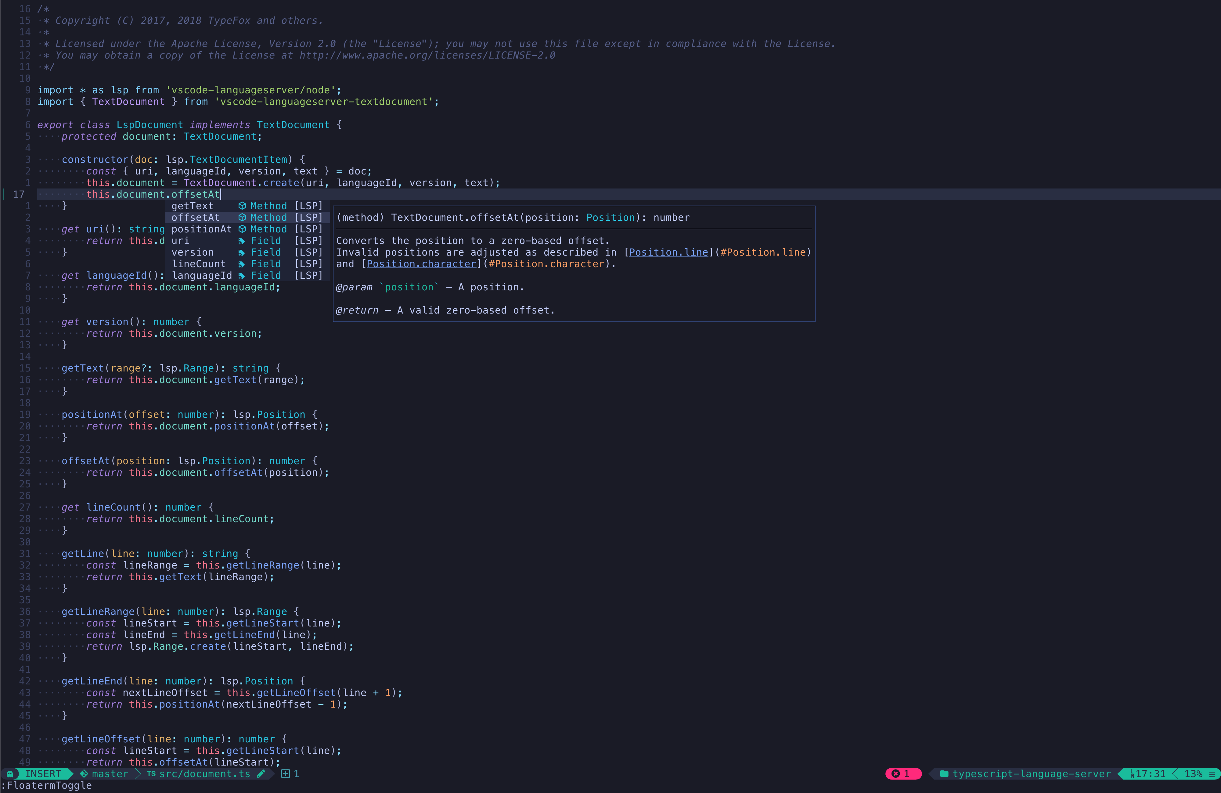1221x793 pixels.
Task: Click the INSERT mode indicator
Action: (x=43, y=773)
